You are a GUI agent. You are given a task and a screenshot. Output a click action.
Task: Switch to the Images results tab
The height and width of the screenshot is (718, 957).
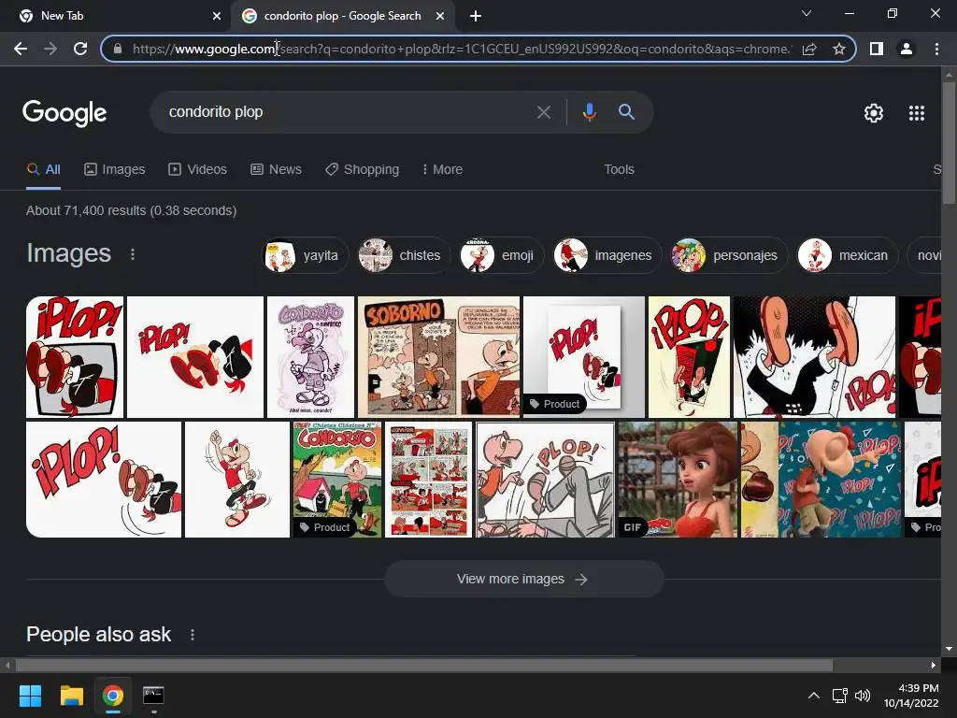coord(115,170)
